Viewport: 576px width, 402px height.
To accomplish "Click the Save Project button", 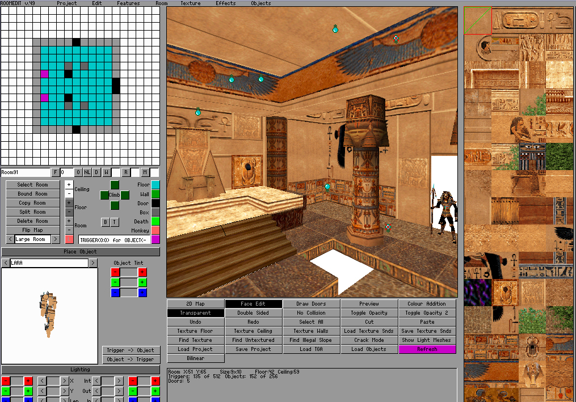I will click(253, 349).
